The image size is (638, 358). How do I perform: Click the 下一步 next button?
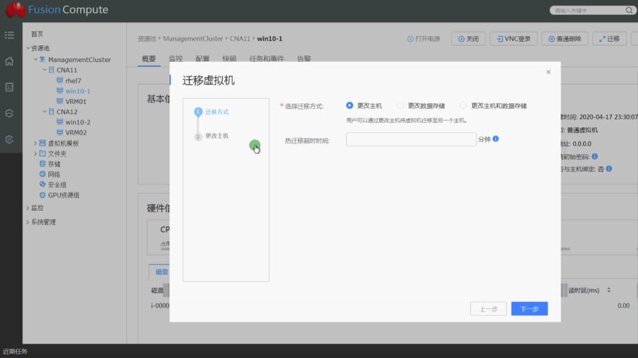tap(529, 309)
